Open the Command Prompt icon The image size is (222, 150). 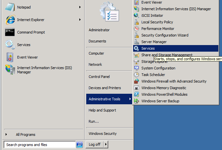(x=10, y=32)
